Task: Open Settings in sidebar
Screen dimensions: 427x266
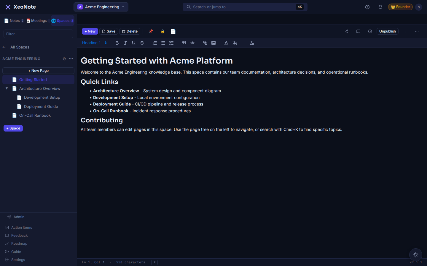Action: 15,260
